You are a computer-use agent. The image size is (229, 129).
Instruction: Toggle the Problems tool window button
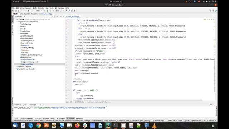point(61,118)
